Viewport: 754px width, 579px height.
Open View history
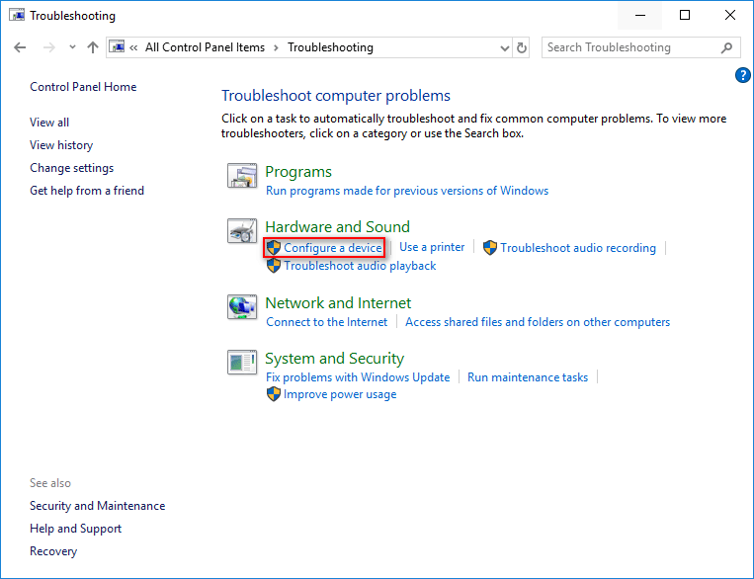pyautogui.click(x=61, y=145)
